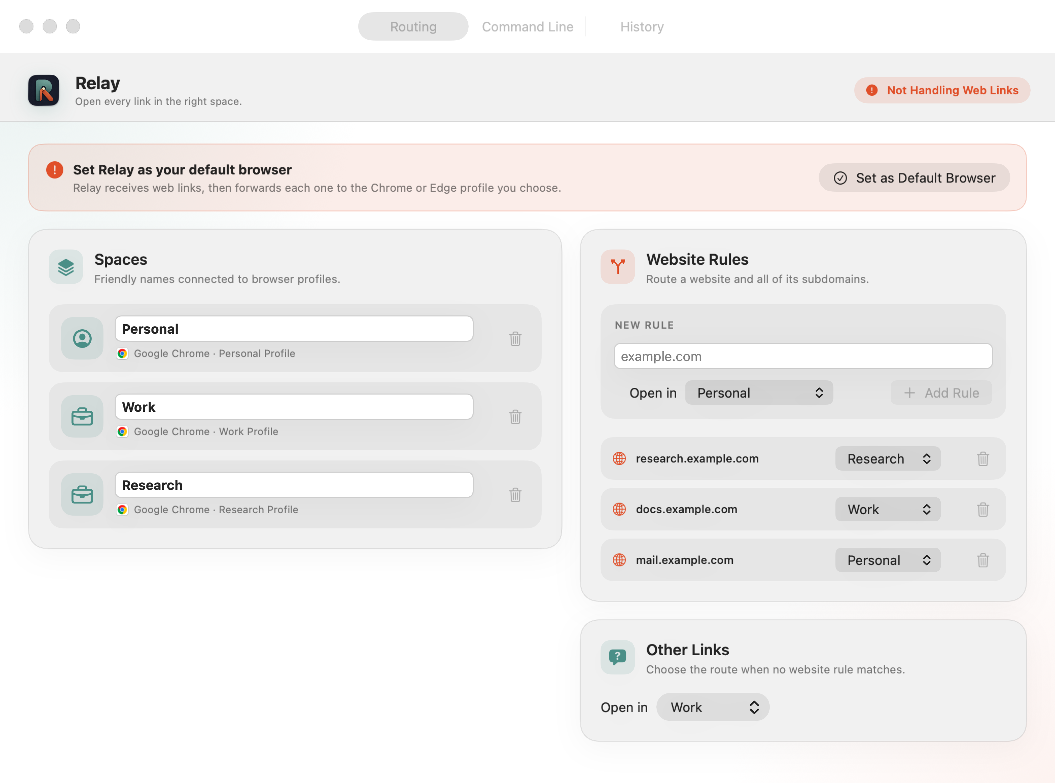Delete the Work space with its trash icon
This screenshot has height=783, width=1055.
coord(515,417)
